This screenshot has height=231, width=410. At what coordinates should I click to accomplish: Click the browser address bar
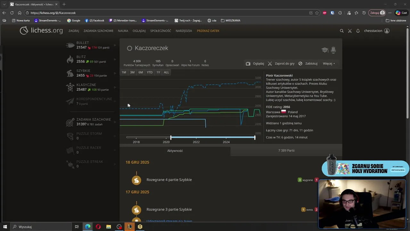(x=167, y=13)
